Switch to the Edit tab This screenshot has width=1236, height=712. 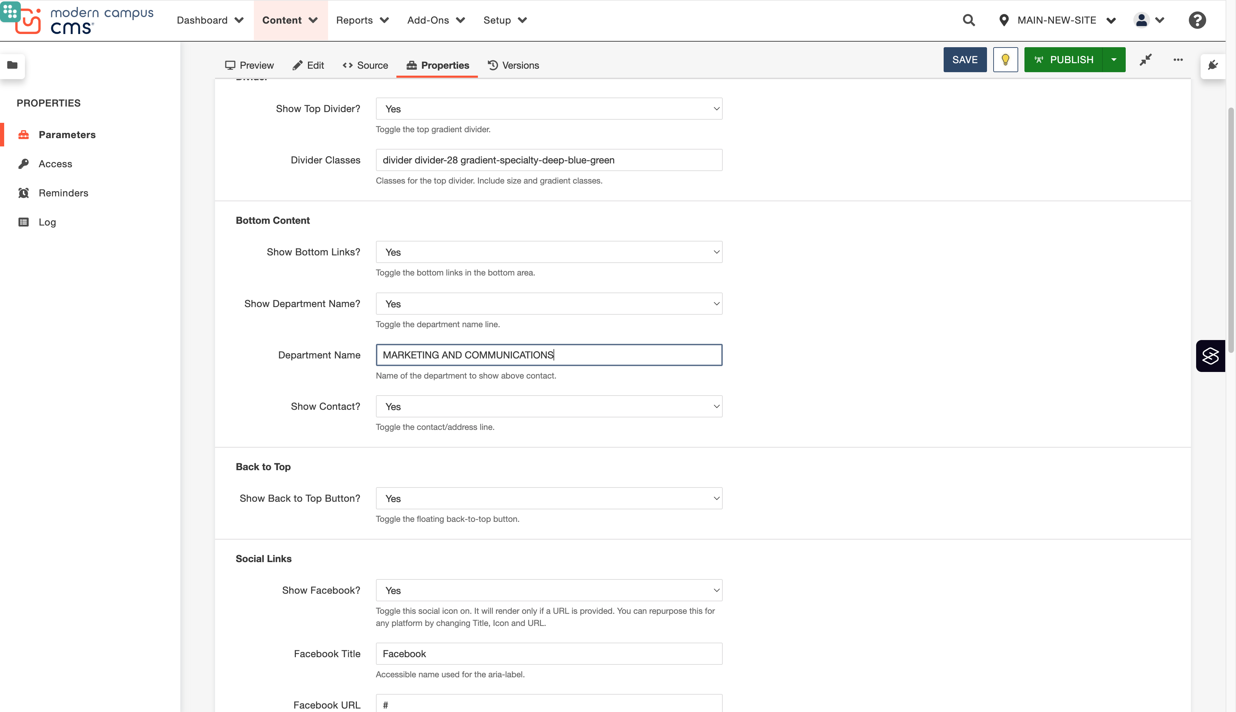(308, 65)
